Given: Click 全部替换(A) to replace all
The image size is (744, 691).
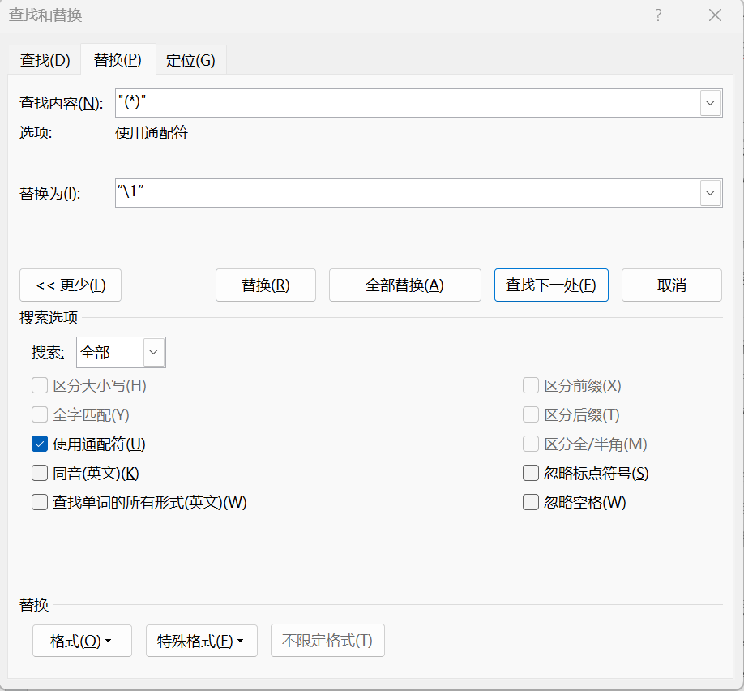Looking at the screenshot, I should [404, 285].
